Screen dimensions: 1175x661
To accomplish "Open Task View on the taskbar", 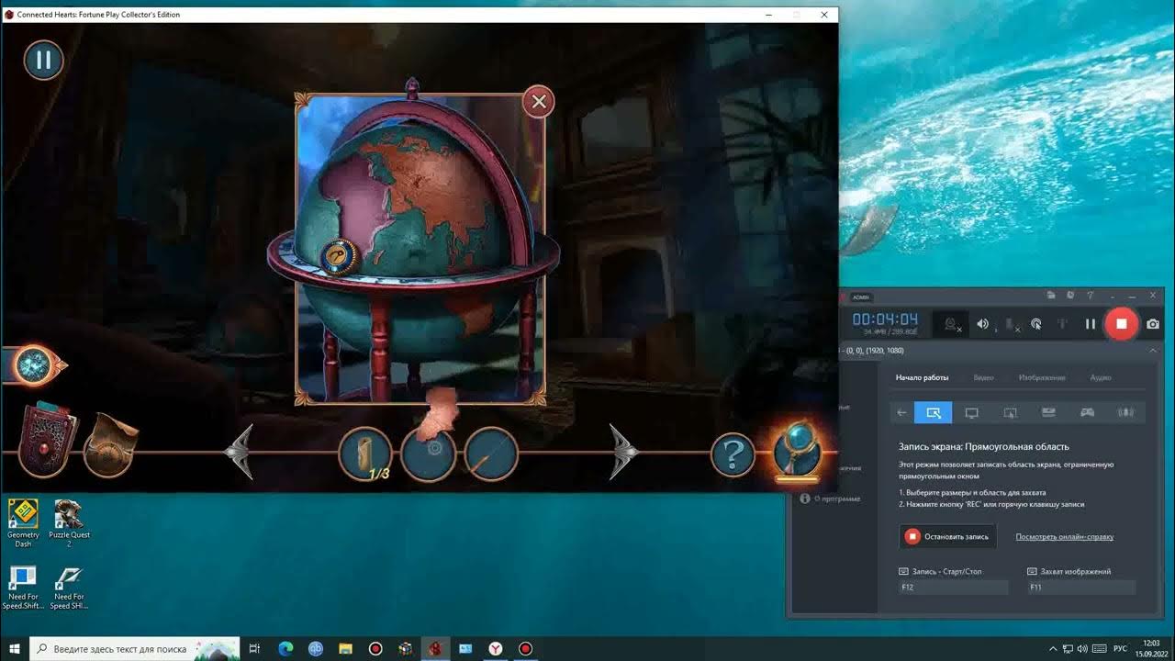I will (x=255, y=648).
